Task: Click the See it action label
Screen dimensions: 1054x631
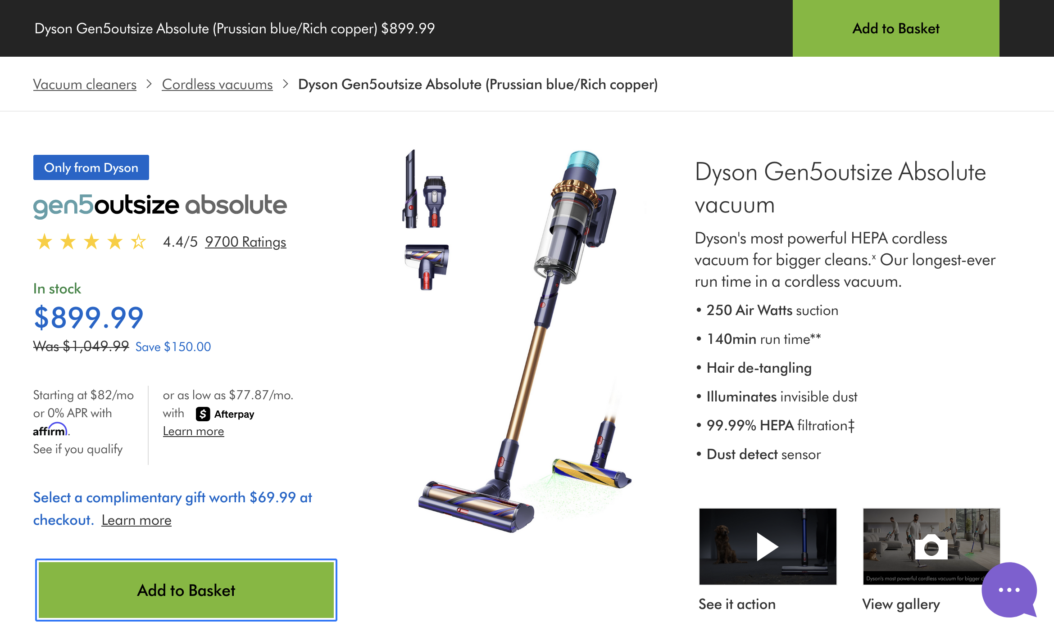Action: pyautogui.click(x=737, y=604)
